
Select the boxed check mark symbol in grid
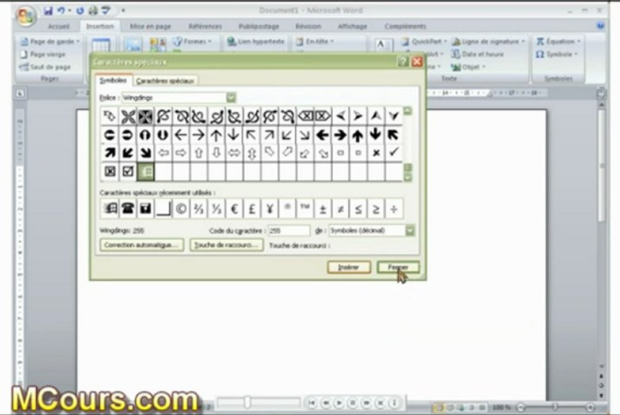(x=127, y=171)
